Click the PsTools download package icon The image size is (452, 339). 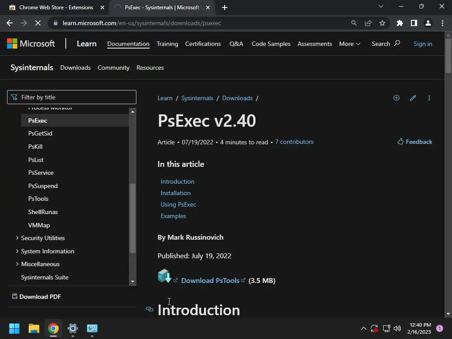165,276
